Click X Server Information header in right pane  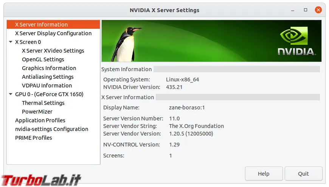click(128, 97)
